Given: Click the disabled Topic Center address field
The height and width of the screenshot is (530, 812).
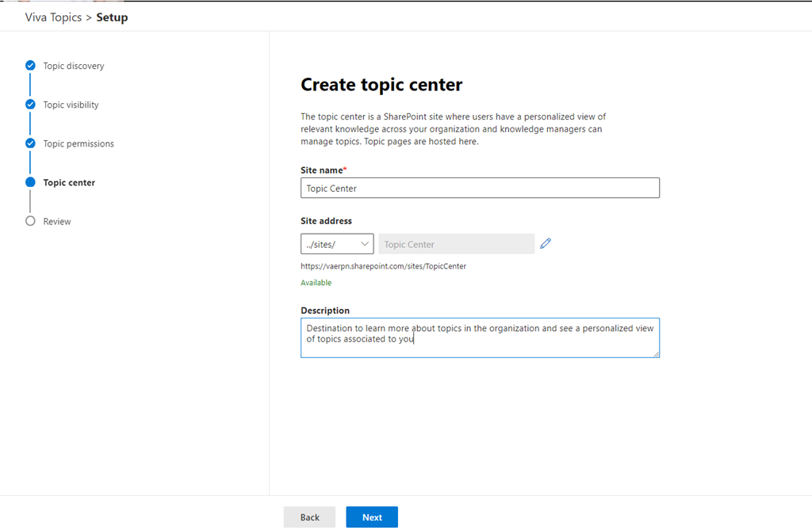Looking at the screenshot, I should tap(456, 244).
